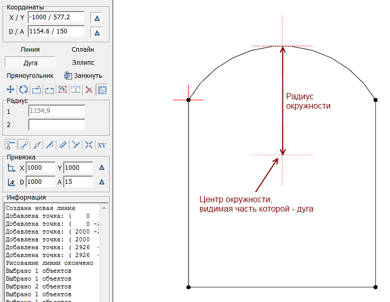The width and height of the screenshot is (390, 302).
Task: Click the Радиус 2 input field
Action: coord(56,124)
